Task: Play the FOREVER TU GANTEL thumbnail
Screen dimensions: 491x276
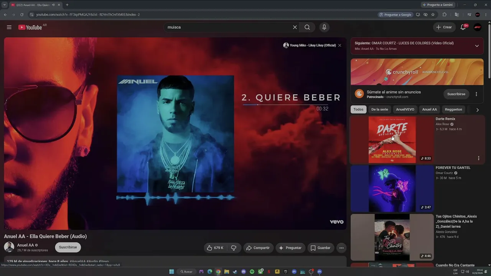Action: click(x=392, y=189)
